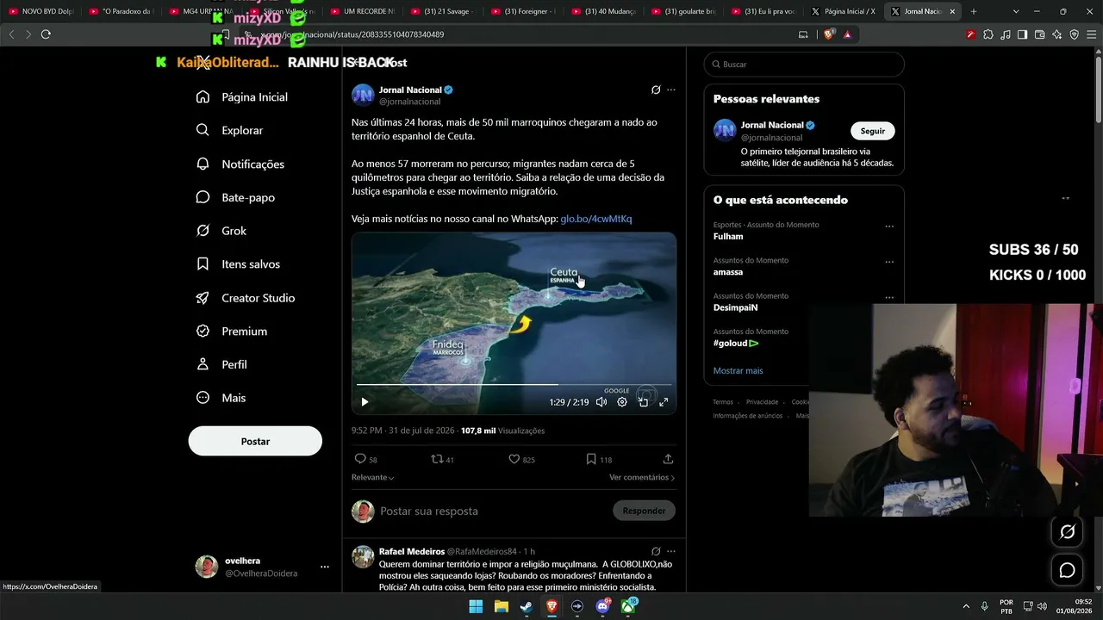
Task: Open Itens salvos bookmarks in the sidebar
Action: pyautogui.click(x=238, y=264)
